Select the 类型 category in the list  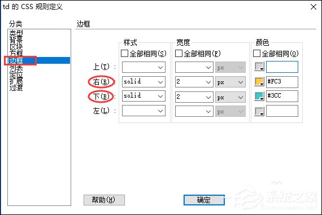16,33
